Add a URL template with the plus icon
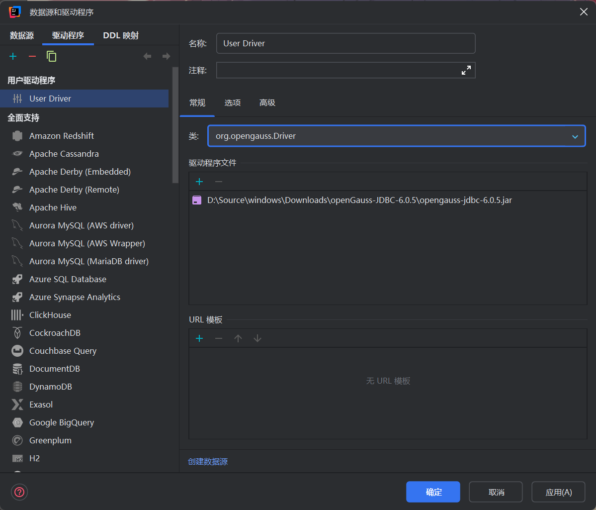 click(199, 338)
